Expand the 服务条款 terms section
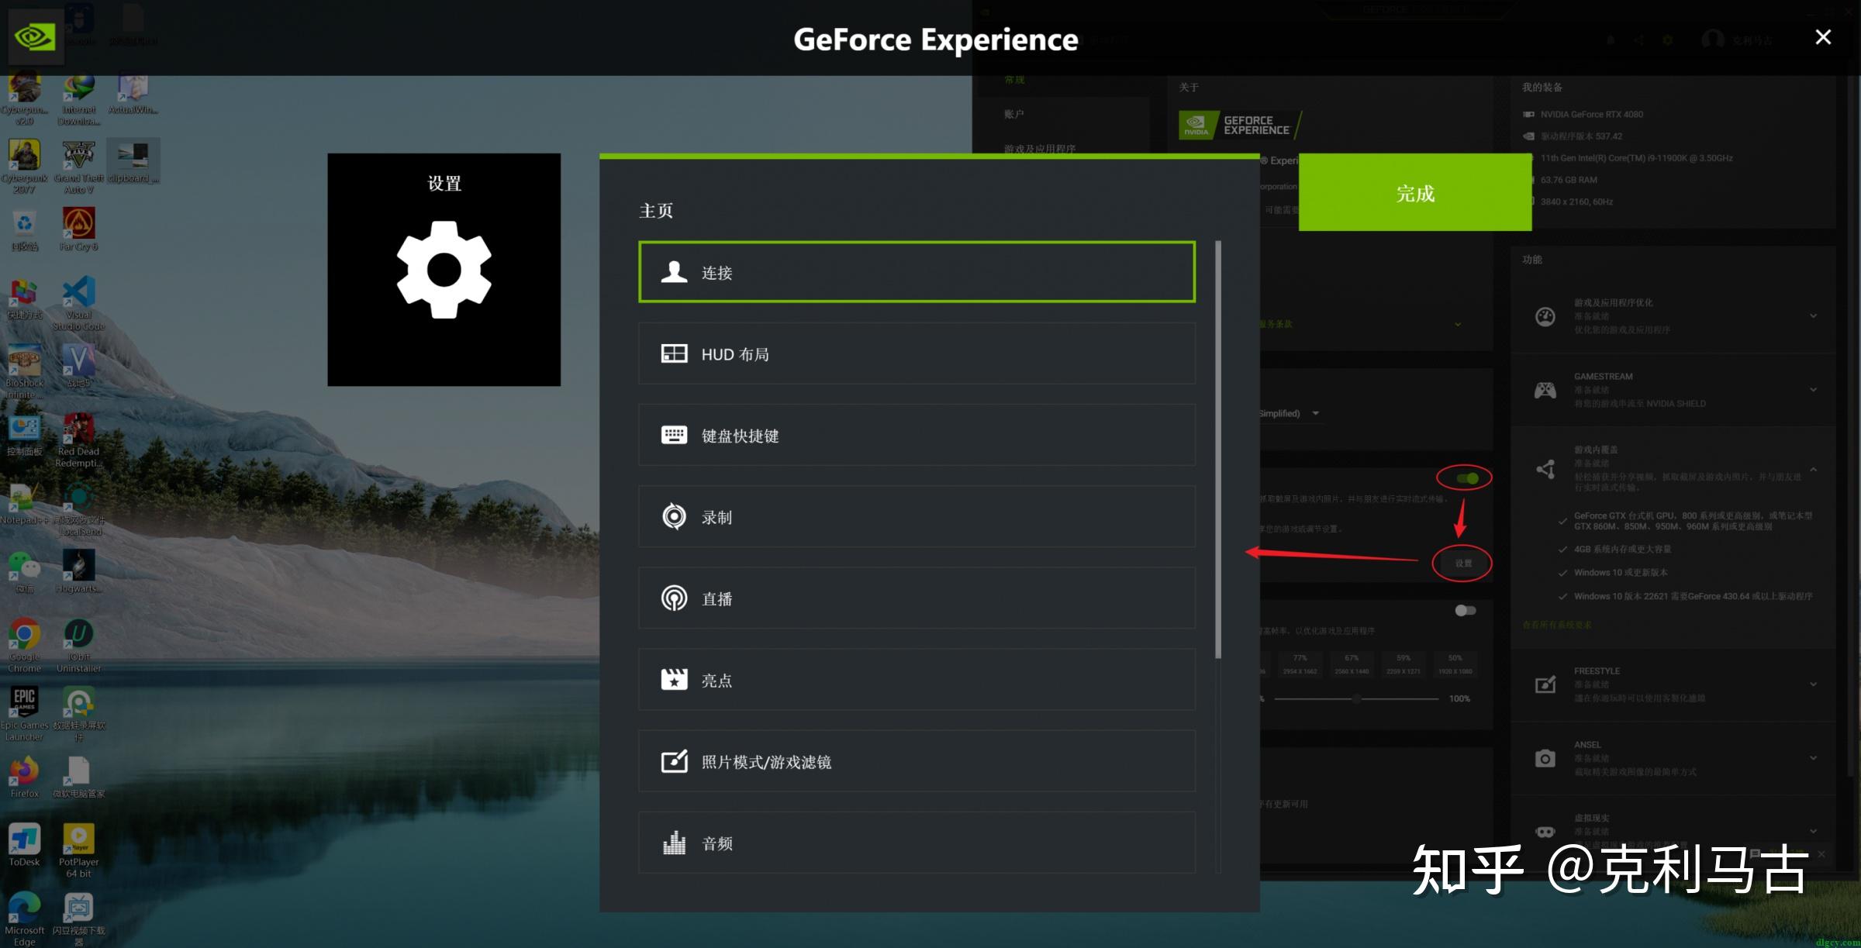 point(1458,324)
